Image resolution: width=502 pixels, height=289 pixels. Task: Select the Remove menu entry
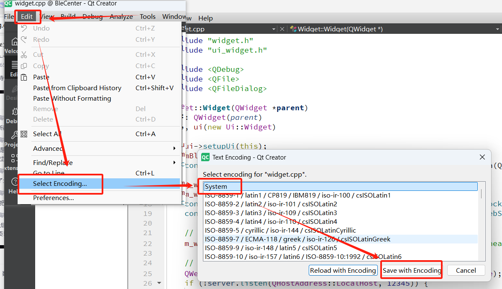pos(100,109)
